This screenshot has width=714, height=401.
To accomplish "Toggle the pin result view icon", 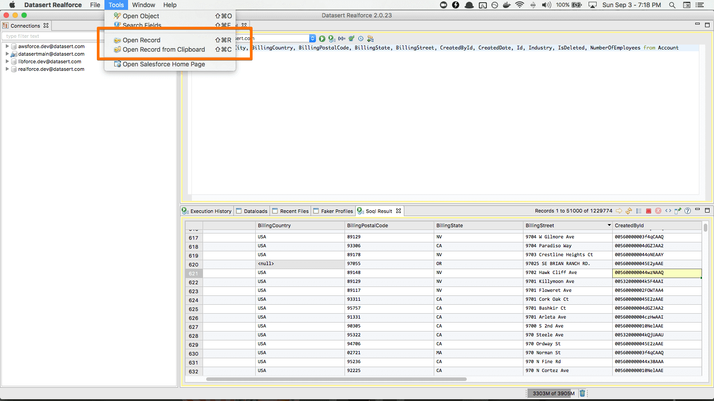I will coord(678,211).
